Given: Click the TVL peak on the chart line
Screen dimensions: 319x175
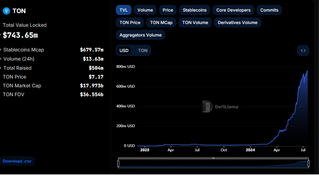Looking at the screenshot, I should 307,71.
